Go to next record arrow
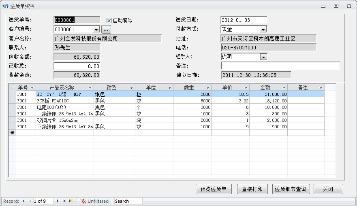Image resolution: width=357 pixels, height=206 pixels. 58,201
